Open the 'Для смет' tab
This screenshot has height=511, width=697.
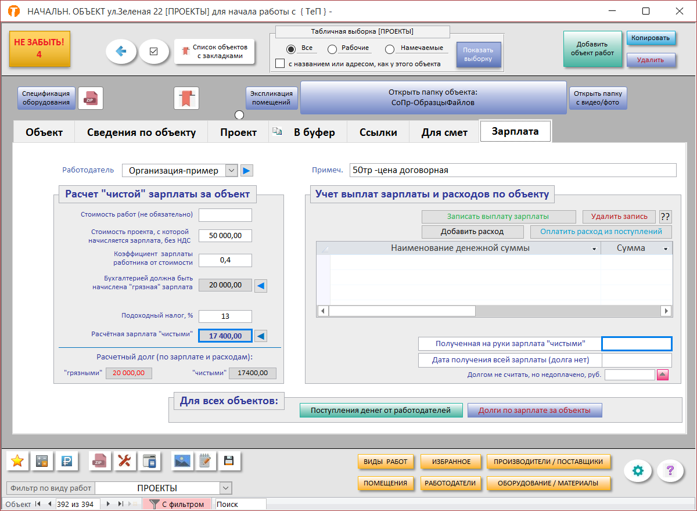point(444,132)
